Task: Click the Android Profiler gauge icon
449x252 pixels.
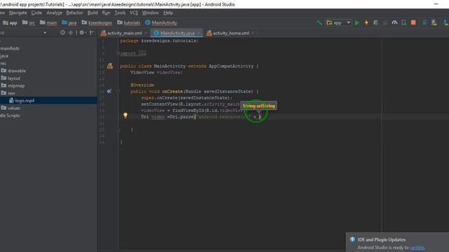Action: tap(394, 22)
